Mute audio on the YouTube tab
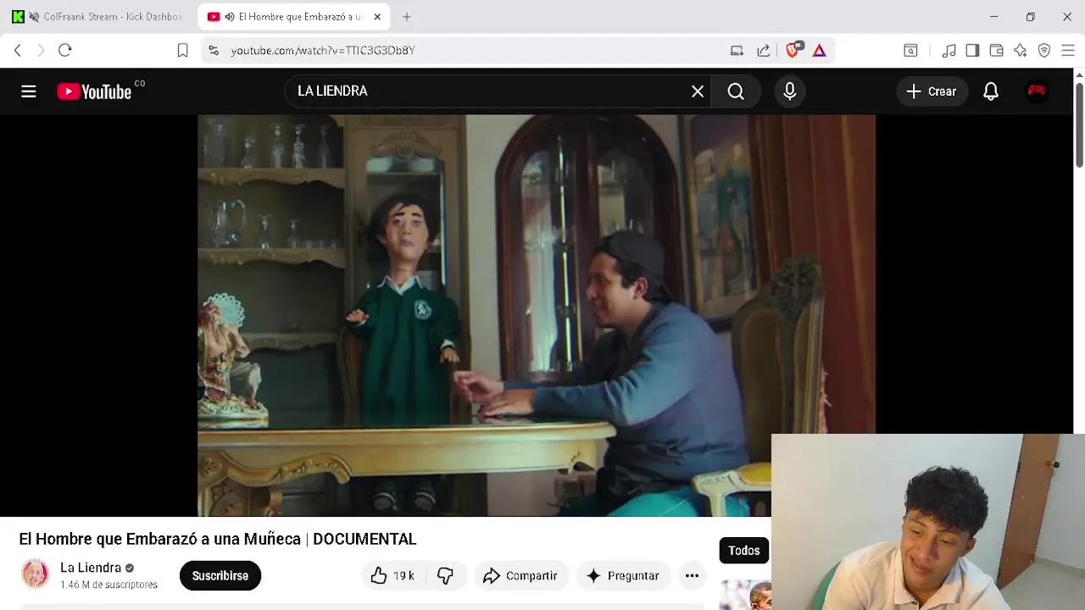This screenshot has height=610, width=1085. (x=229, y=17)
